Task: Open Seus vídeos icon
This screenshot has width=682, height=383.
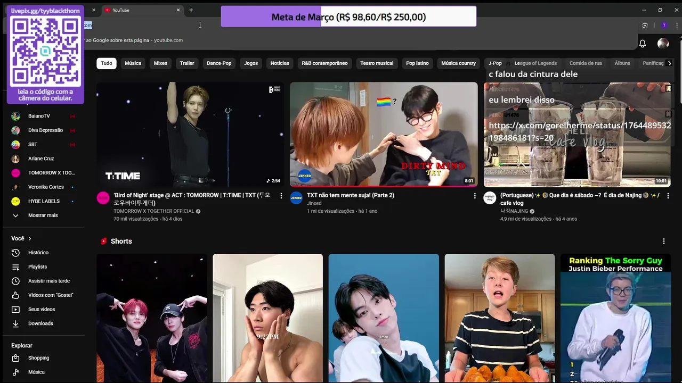Action: pyautogui.click(x=15, y=309)
